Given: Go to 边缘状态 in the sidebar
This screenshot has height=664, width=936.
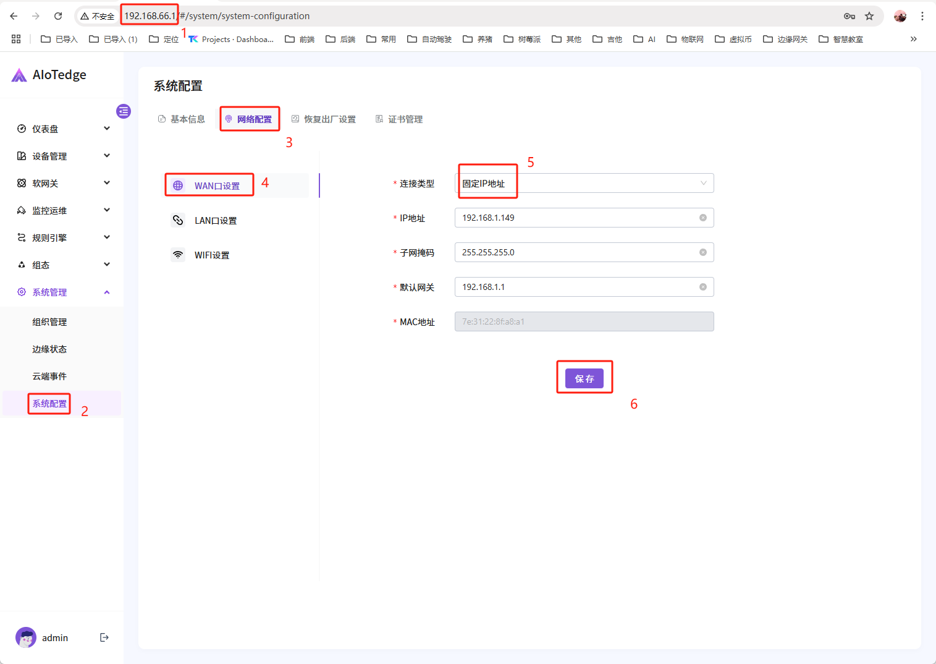Looking at the screenshot, I should [49, 349].
